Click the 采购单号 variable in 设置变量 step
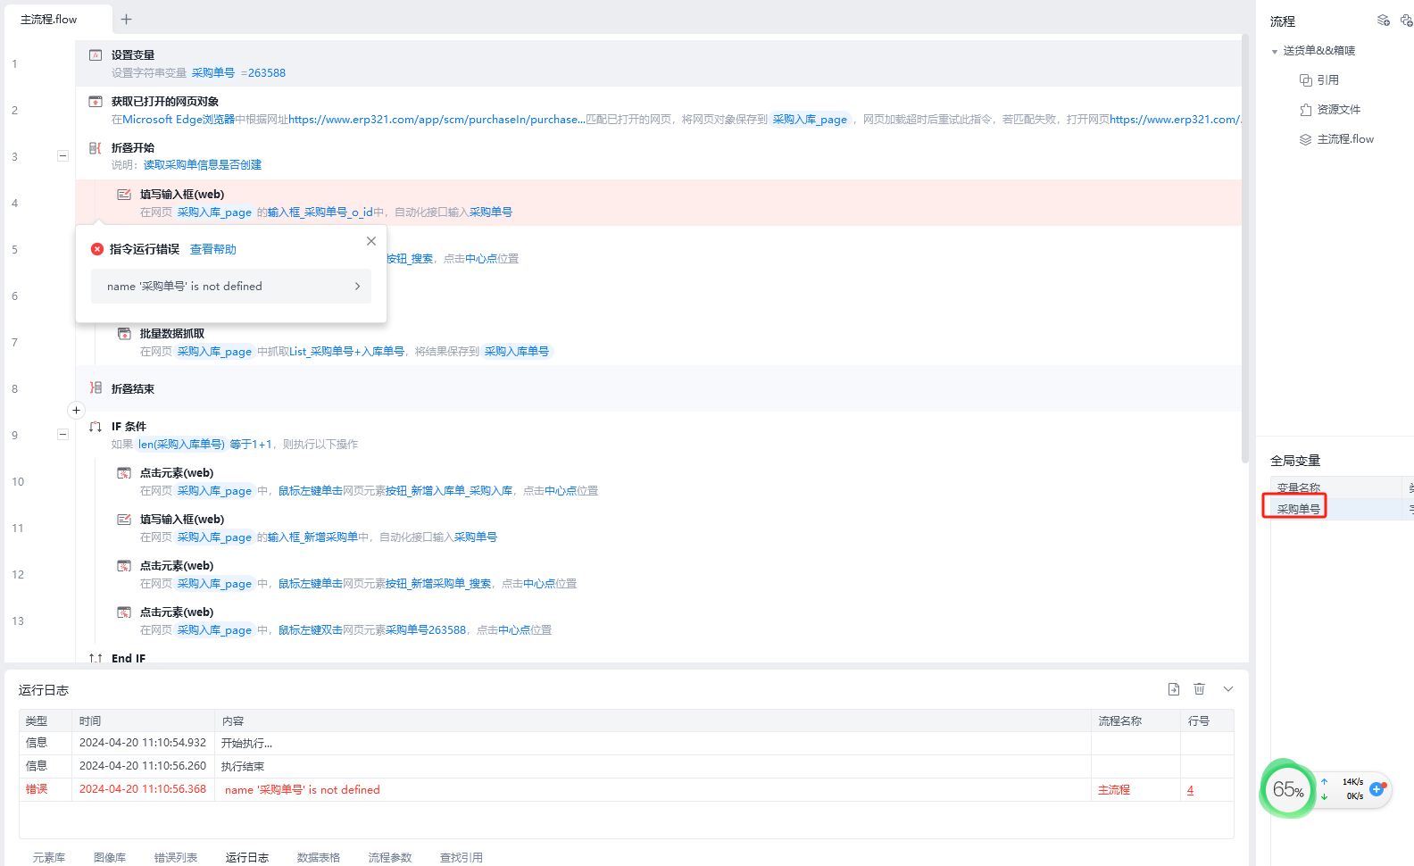The width and height of the screenshot is (1414, 866). tap(213, 73)
